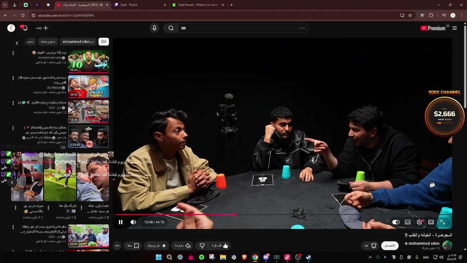Screen dimensions: 467x263
Task: Select the محتوى مشابه filter chip
Action: [x=48, y=42]
